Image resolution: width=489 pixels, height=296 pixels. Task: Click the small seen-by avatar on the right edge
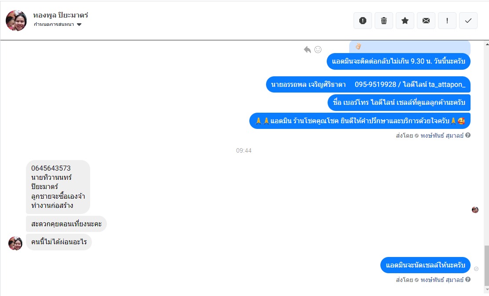click(x=475, y=210)
